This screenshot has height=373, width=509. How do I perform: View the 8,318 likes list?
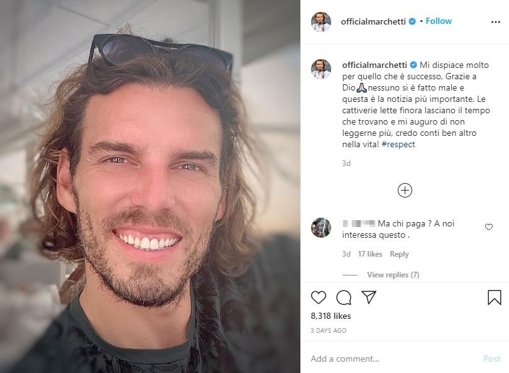[331, 316]
